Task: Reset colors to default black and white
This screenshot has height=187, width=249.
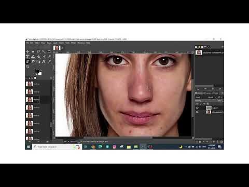Action: pos(37,75)
